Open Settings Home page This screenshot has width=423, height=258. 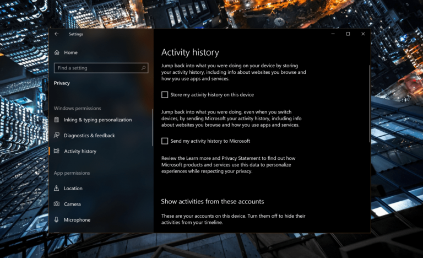click(x=66, y=52)
